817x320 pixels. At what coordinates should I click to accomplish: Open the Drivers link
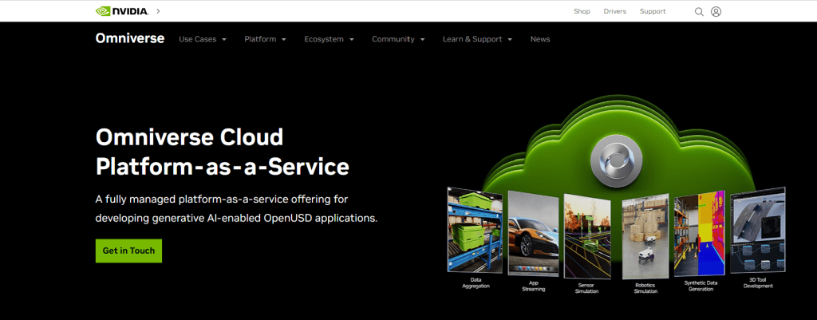614,12
